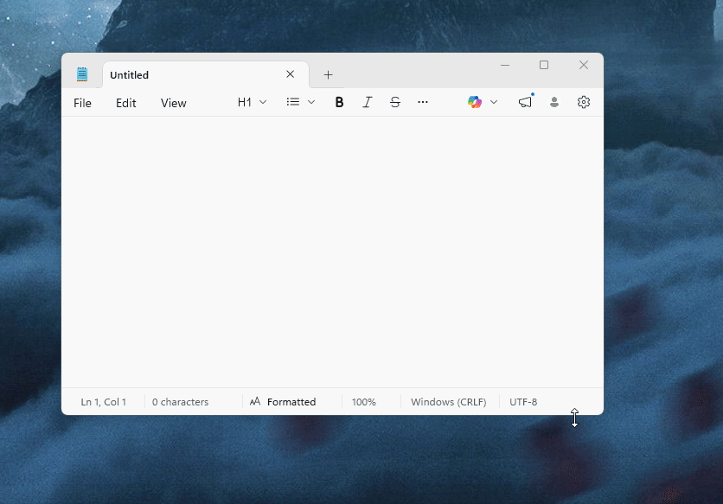Open the Edit menu
The height and width of the screenshot is (504, 723).
[125, 103]
